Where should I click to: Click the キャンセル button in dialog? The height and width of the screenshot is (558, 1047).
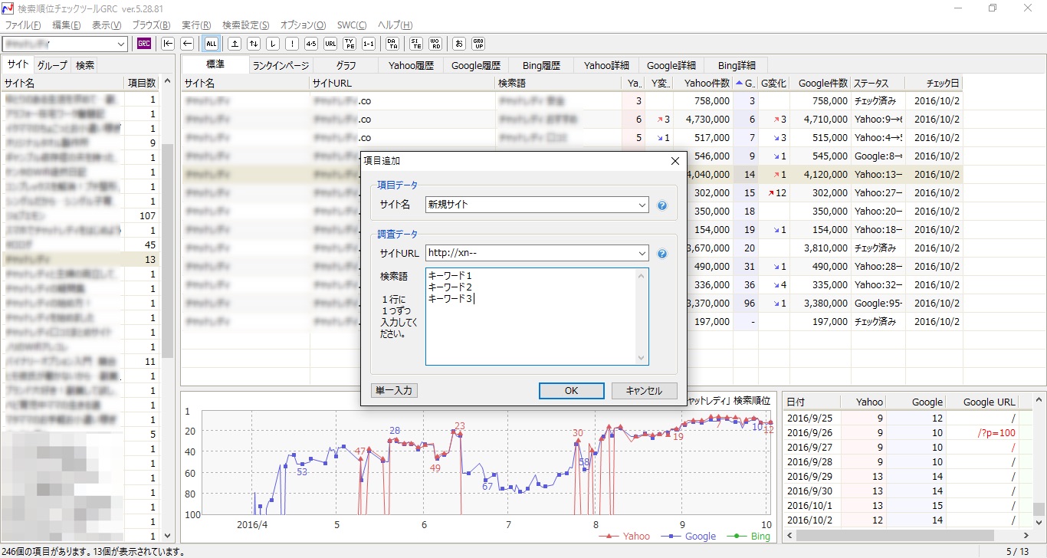tap(644, 391)
